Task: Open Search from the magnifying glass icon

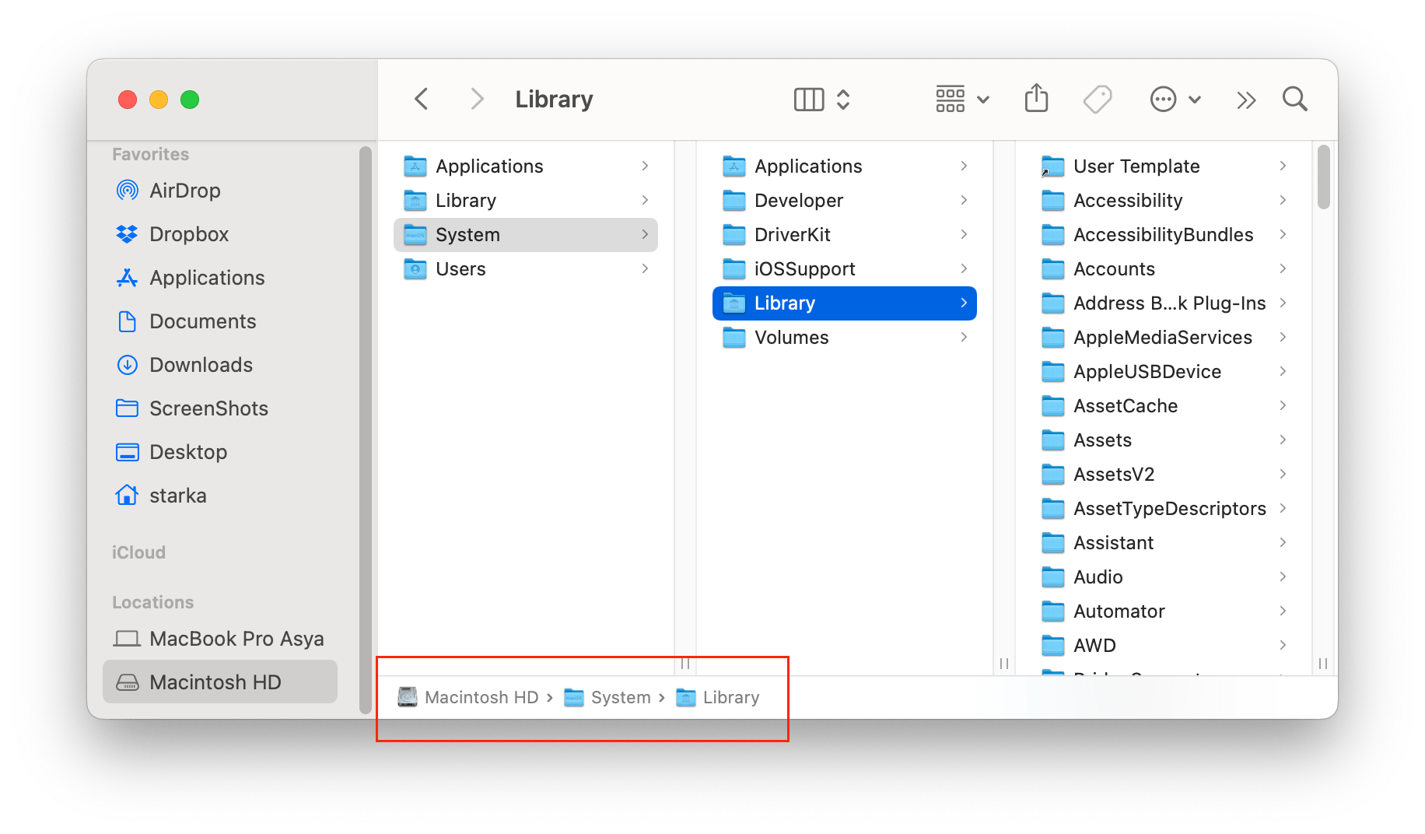Action: pyautogui.click(x=1294, y=99)
